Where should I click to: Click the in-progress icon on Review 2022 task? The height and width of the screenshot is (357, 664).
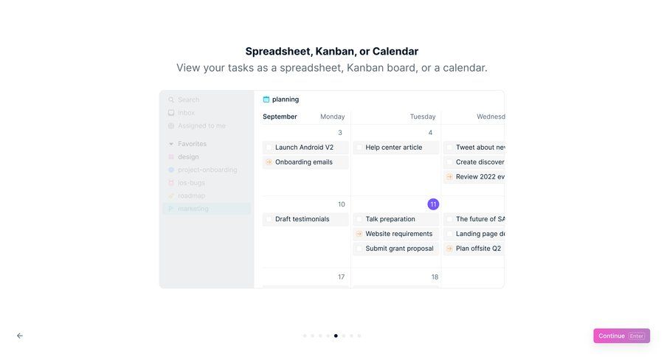click(x=449, y=177)
